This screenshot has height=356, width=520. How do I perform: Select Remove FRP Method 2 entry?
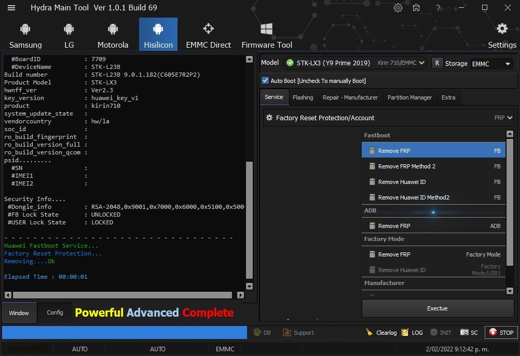coord(433,166)
